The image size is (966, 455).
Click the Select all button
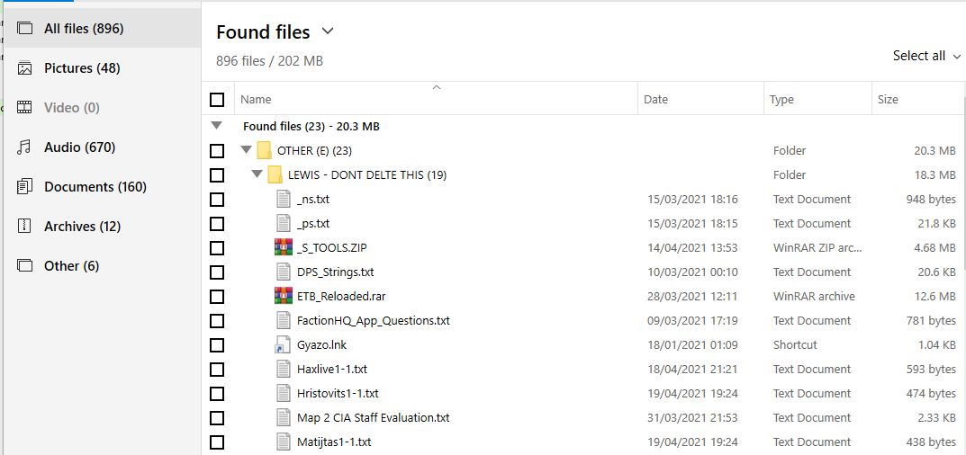[x=918, y=56]
